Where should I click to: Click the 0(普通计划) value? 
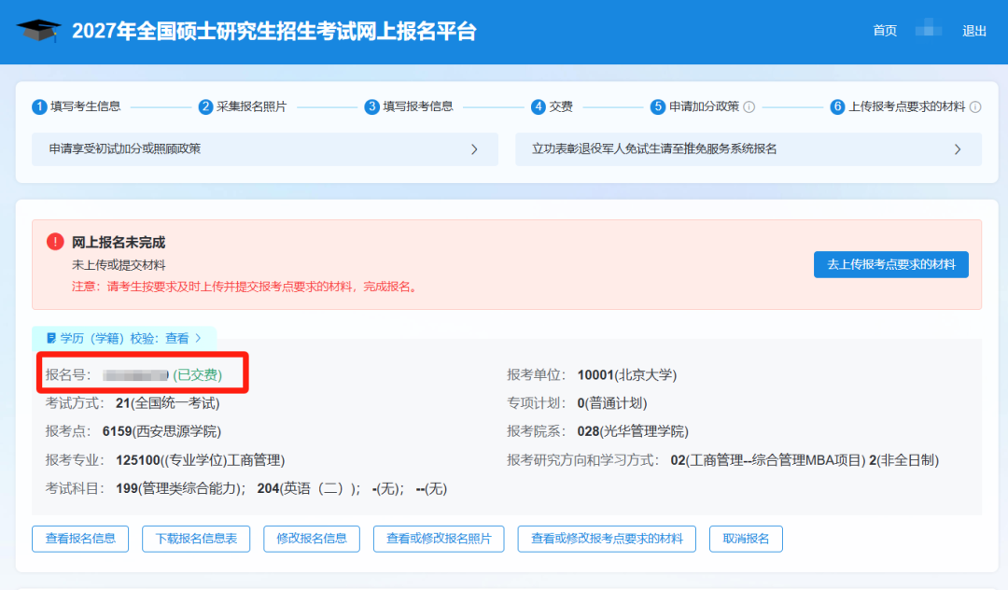[x=612, y=403]
